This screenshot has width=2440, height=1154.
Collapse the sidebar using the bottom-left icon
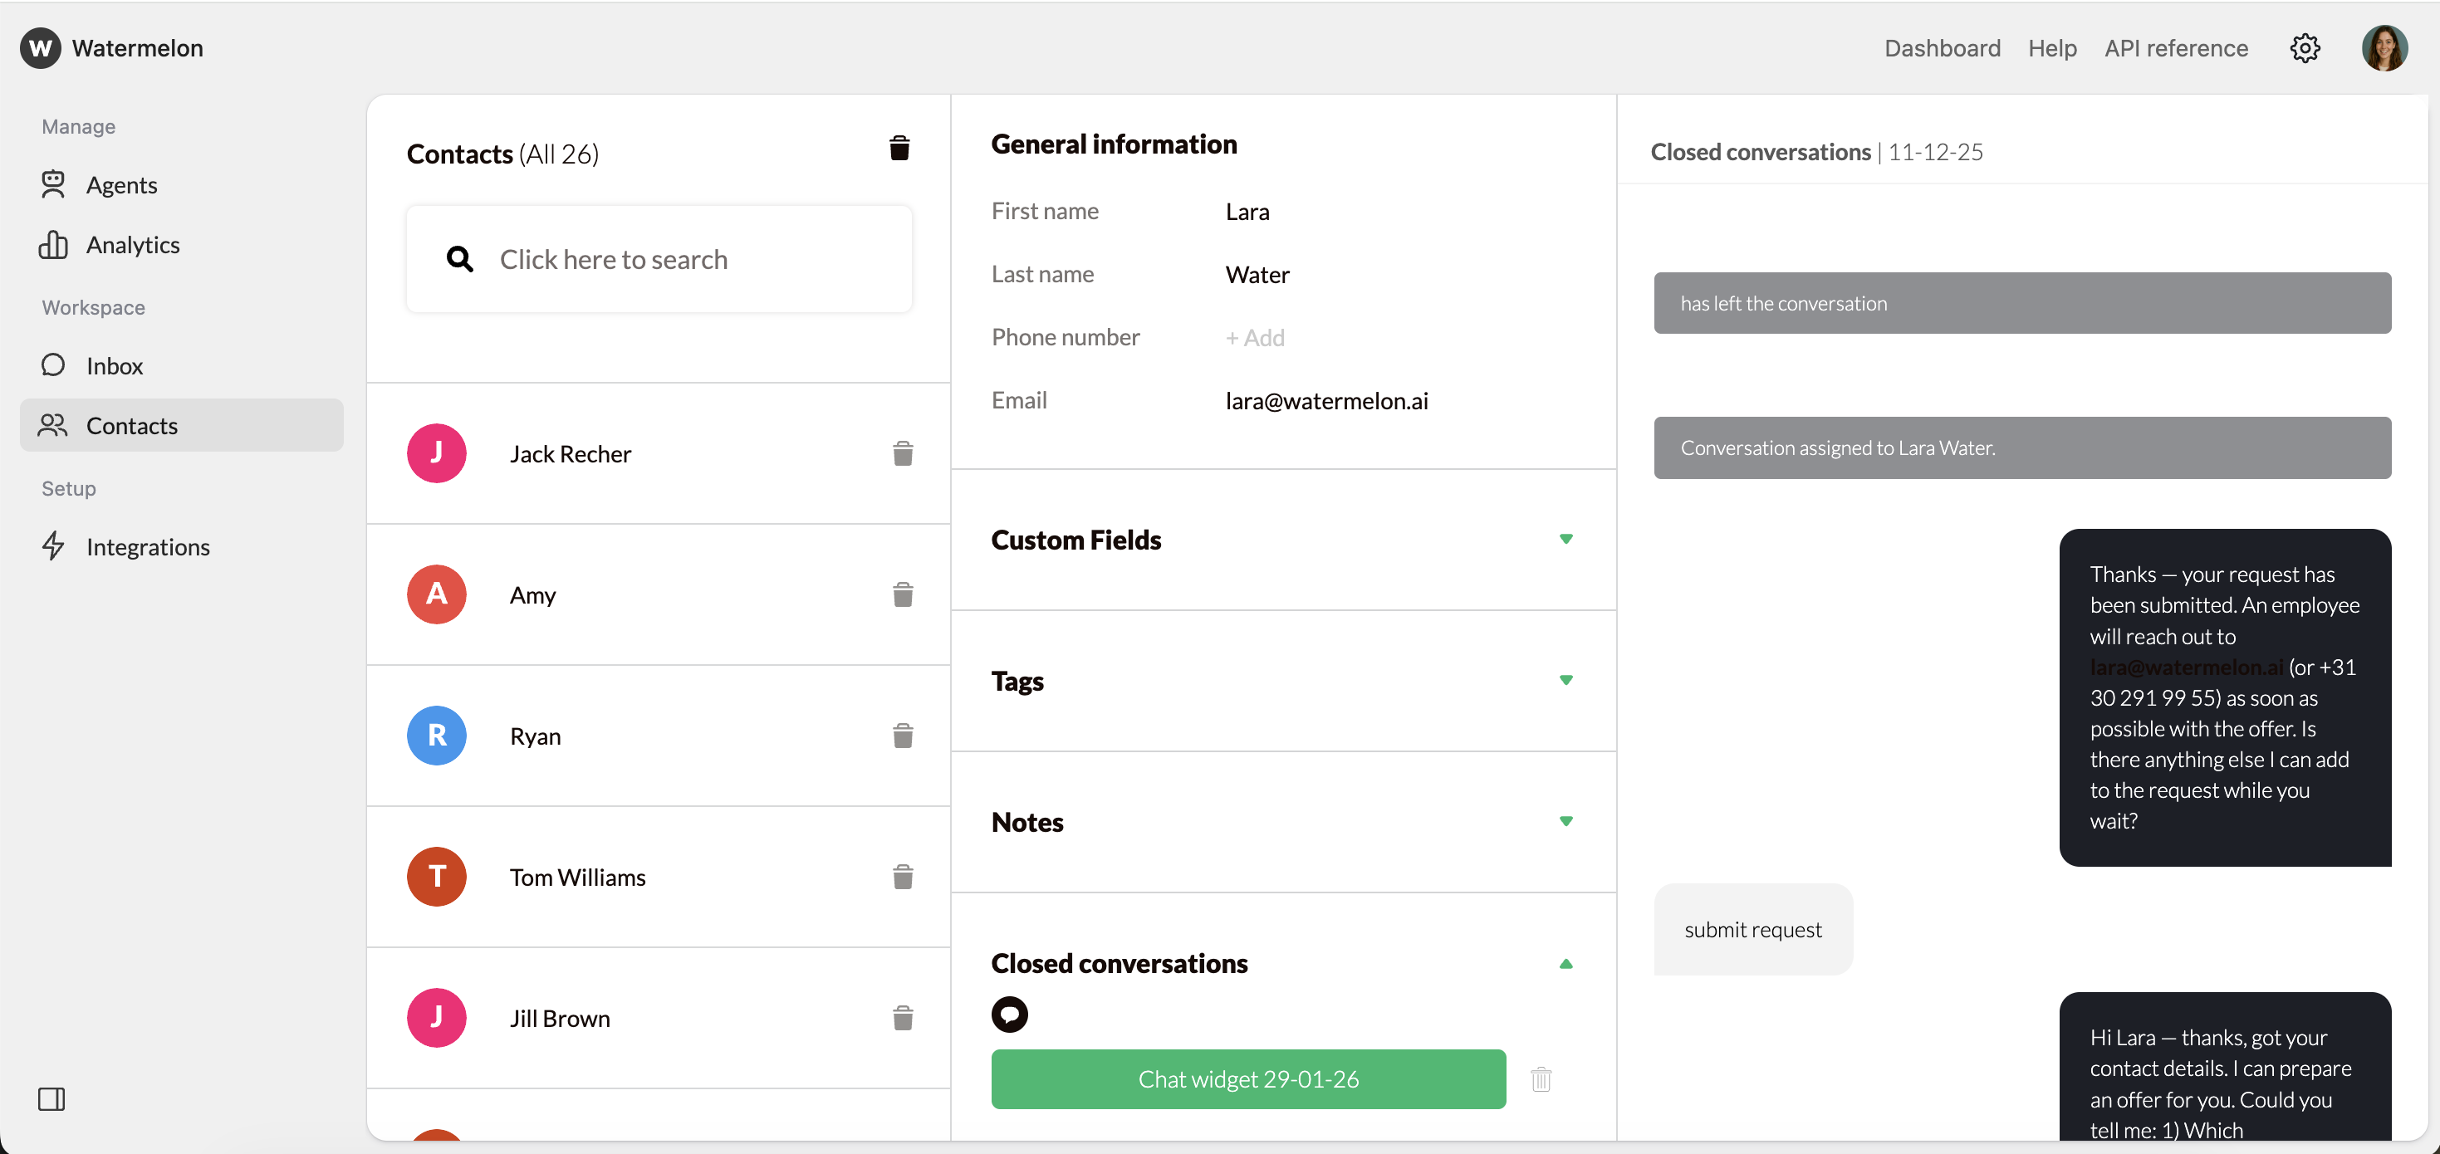point(52,1099)
